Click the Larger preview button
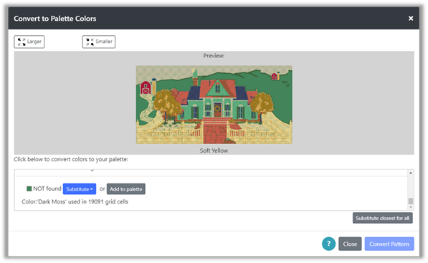This screenshot has height=263, width=428. [x=29, y=42]
